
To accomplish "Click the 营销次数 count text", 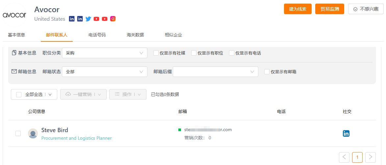I will [x=198, y=138].
